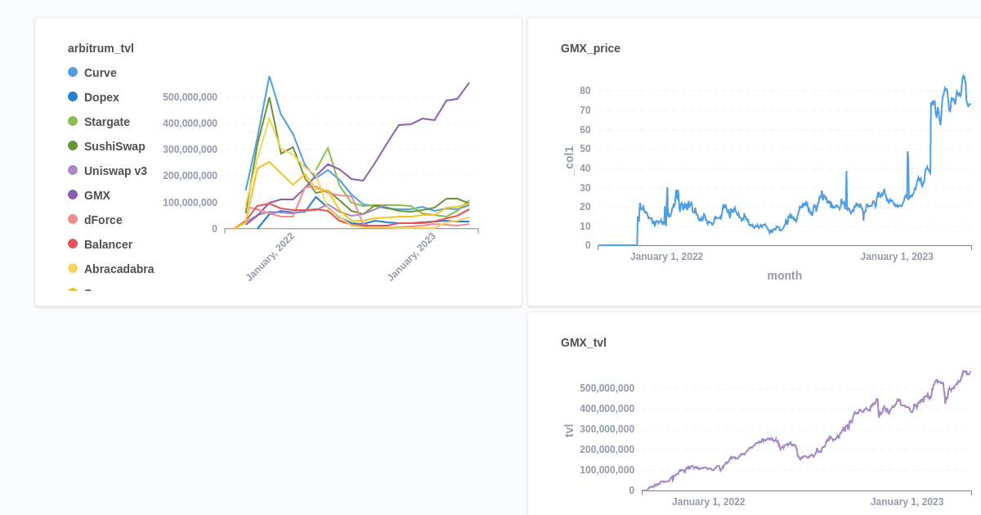981x515 pixels.
Task: Select the purple Uniswap v3 legend marker
Action: click(x=73, y=171)
